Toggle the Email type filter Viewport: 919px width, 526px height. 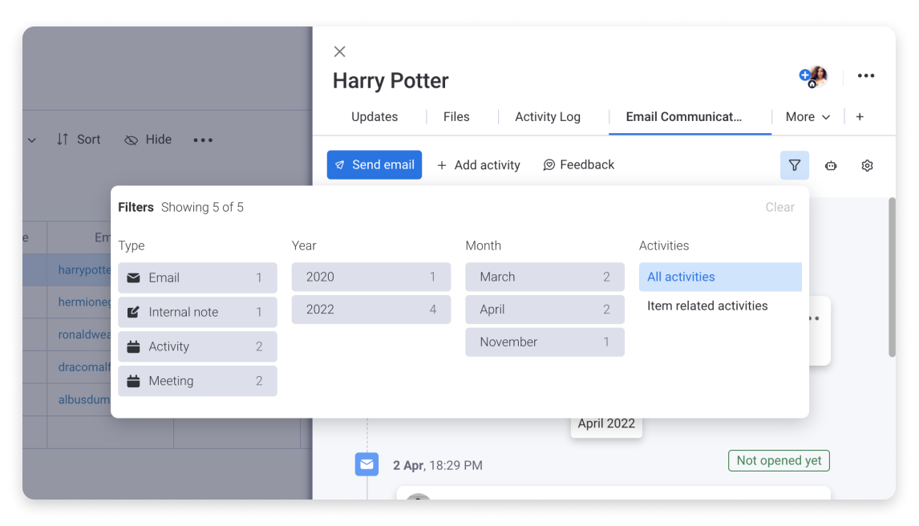197,277
